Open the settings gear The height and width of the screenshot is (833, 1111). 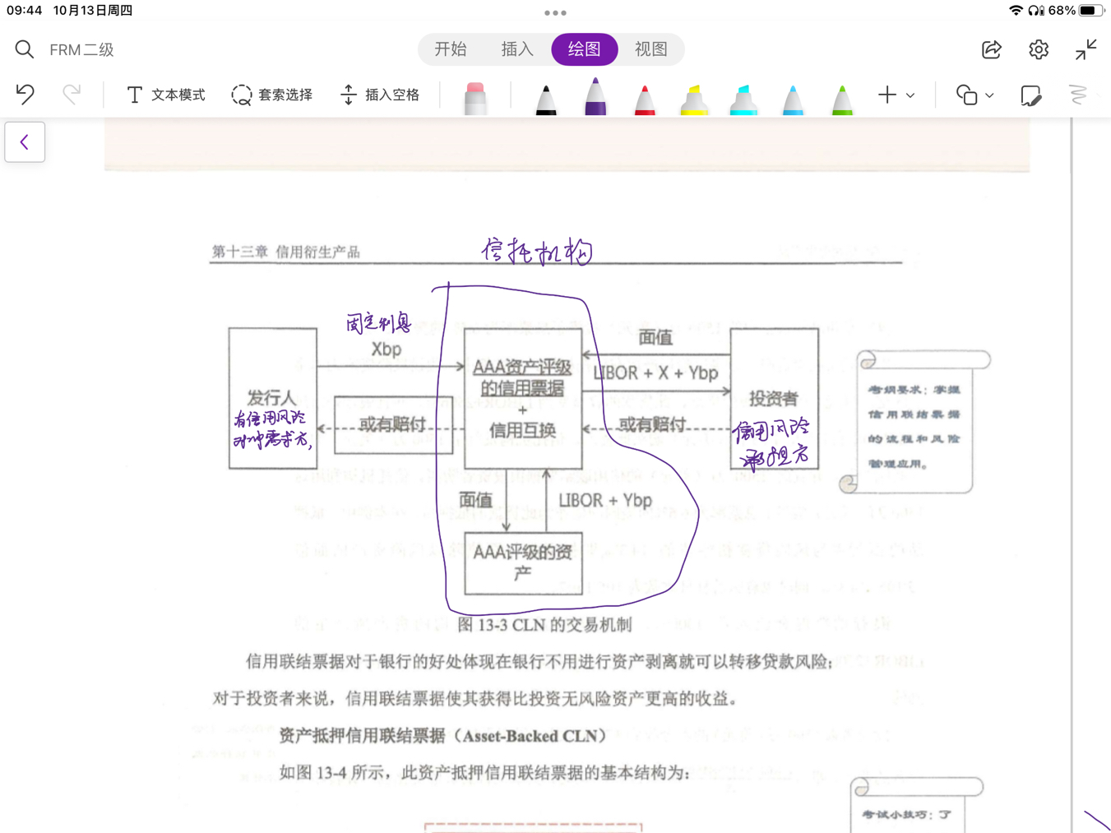[x=1039, y=50]
